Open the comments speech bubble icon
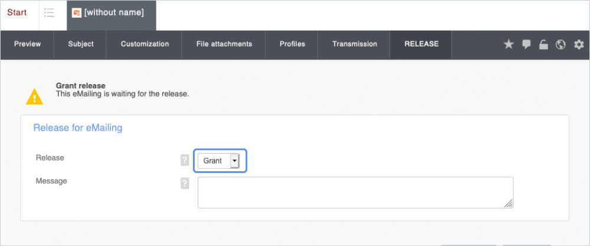 (526, 44)
